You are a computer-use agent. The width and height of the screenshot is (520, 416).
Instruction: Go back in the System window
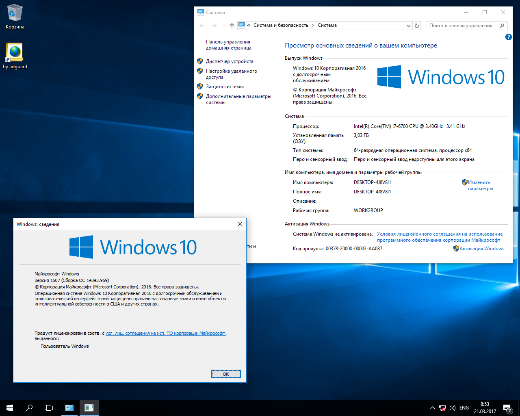click(202, 25)
